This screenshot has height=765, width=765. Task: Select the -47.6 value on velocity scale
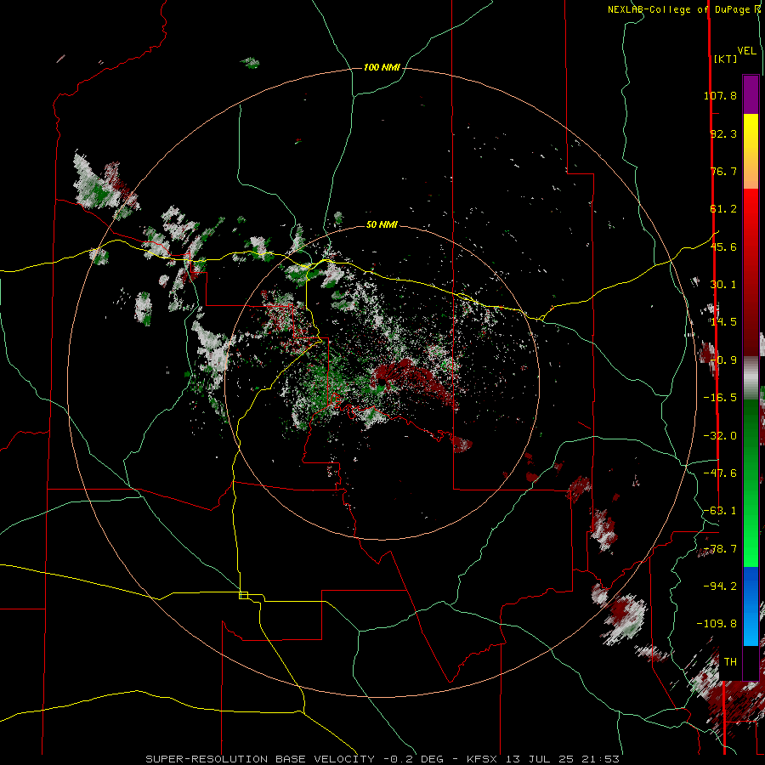click(x=720, y=473)
